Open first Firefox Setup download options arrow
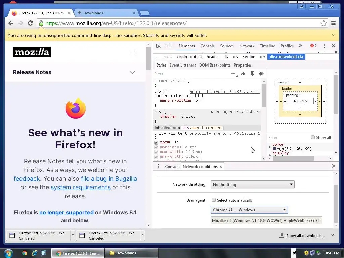 click(x=73, y=235)
